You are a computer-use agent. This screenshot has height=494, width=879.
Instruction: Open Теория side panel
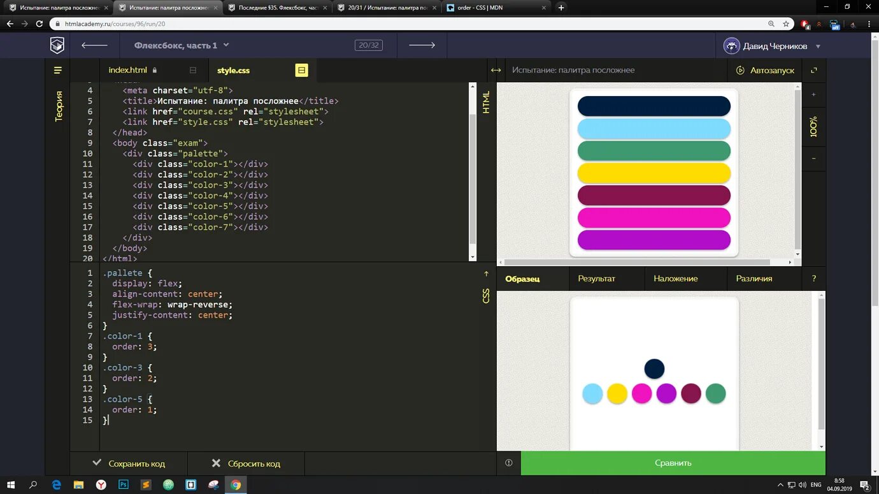click(x=58, y=106)
